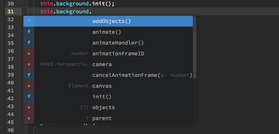
Task: Click the variable icon next to camera
Action: (29, 64)
